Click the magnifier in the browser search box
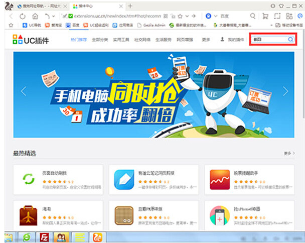The width and height of the screenshot is (305, 243). [x=253, y=16]
